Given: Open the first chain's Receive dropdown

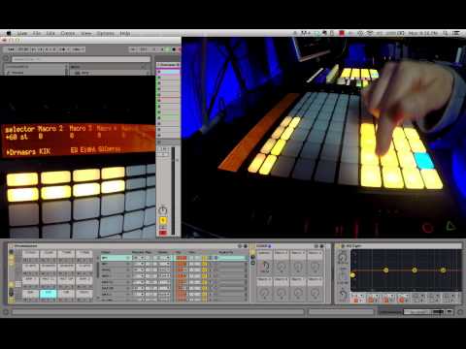Looking at the screenshot, I should click(139, 258).
